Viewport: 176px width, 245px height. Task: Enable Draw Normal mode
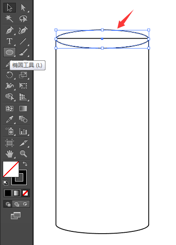pyautogui.click(x=8, y=204)
